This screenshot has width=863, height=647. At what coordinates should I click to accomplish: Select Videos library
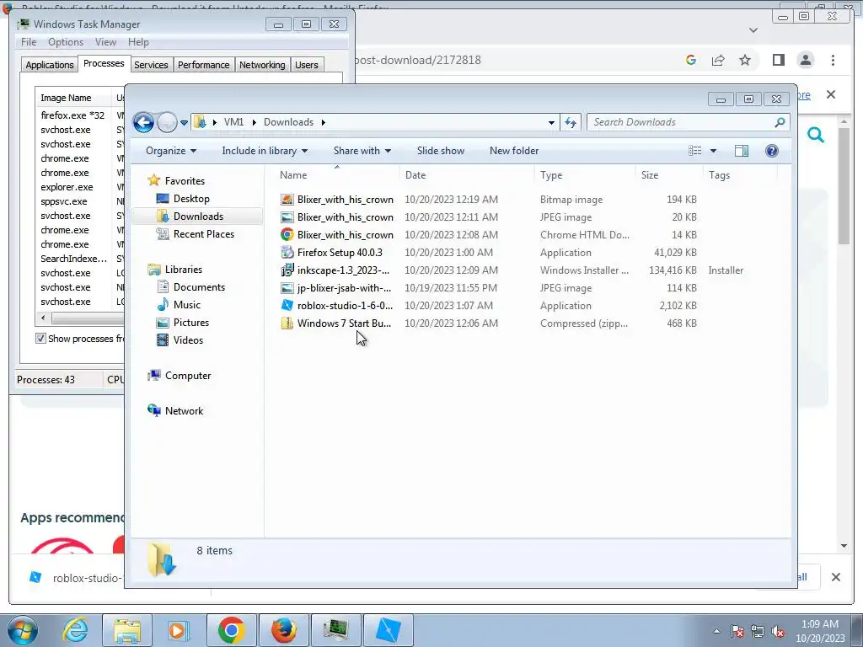pos(188,340)
